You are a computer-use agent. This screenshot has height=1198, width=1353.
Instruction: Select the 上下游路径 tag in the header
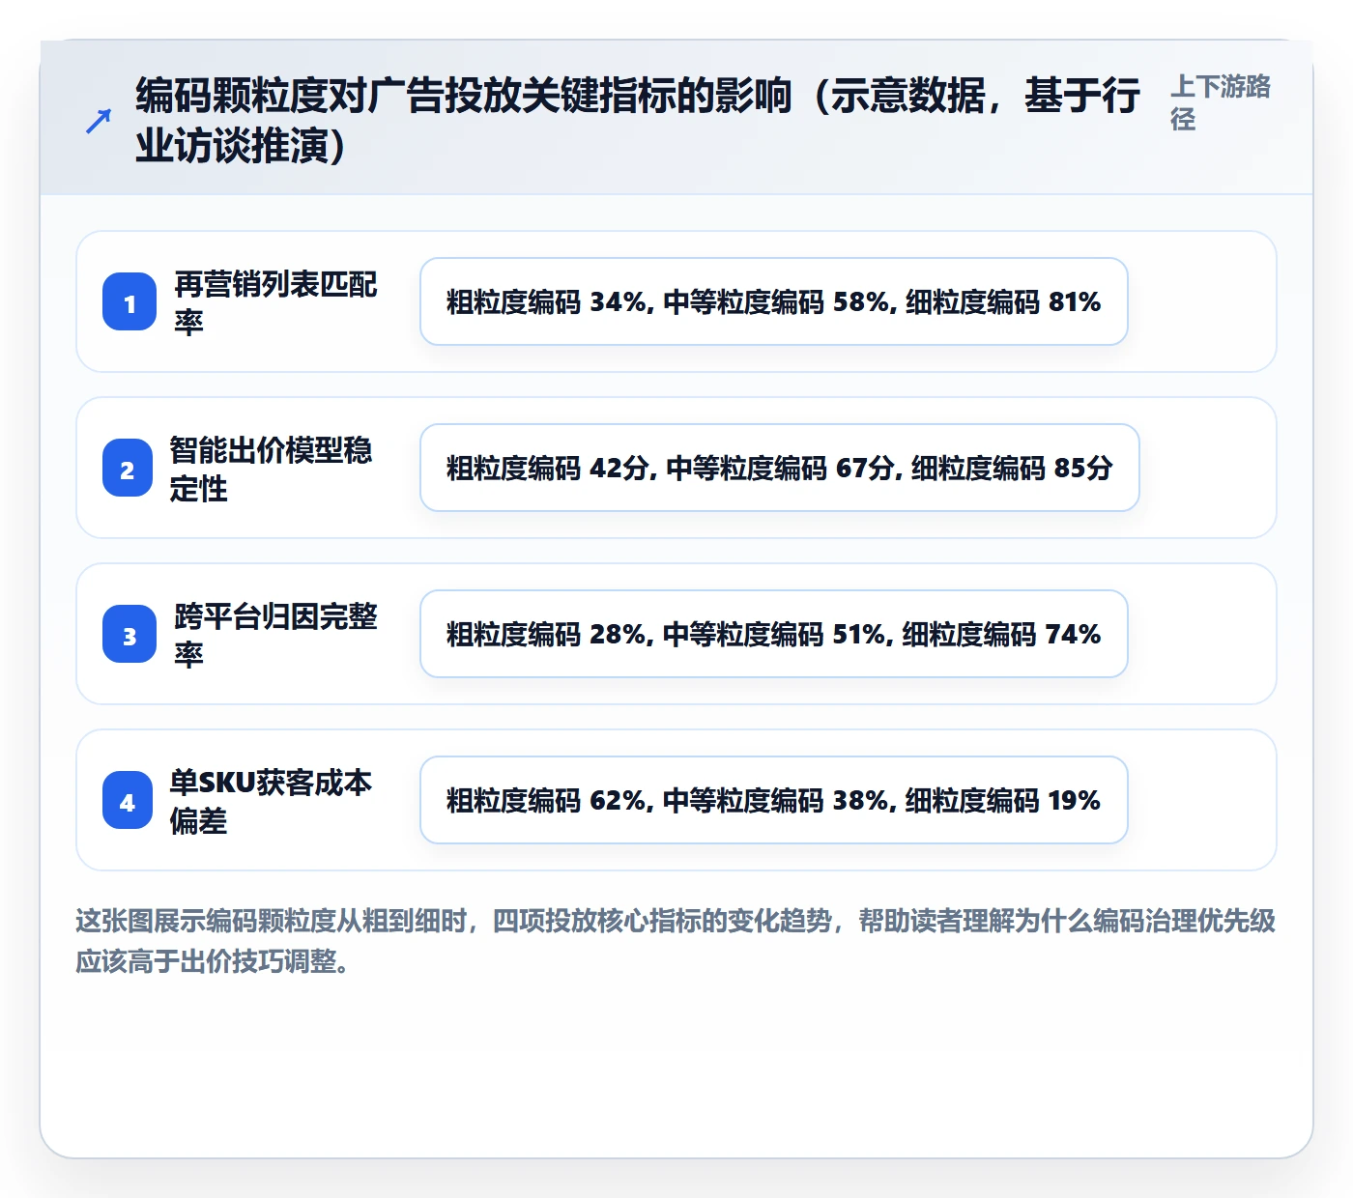click(x=1221, y=102)
